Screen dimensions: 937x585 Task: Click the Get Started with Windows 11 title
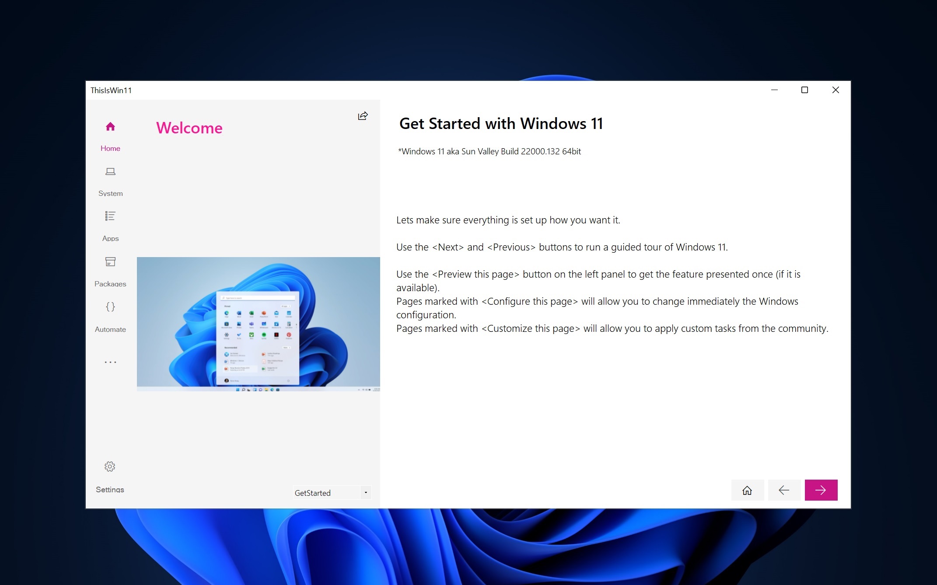click(501, 124)
